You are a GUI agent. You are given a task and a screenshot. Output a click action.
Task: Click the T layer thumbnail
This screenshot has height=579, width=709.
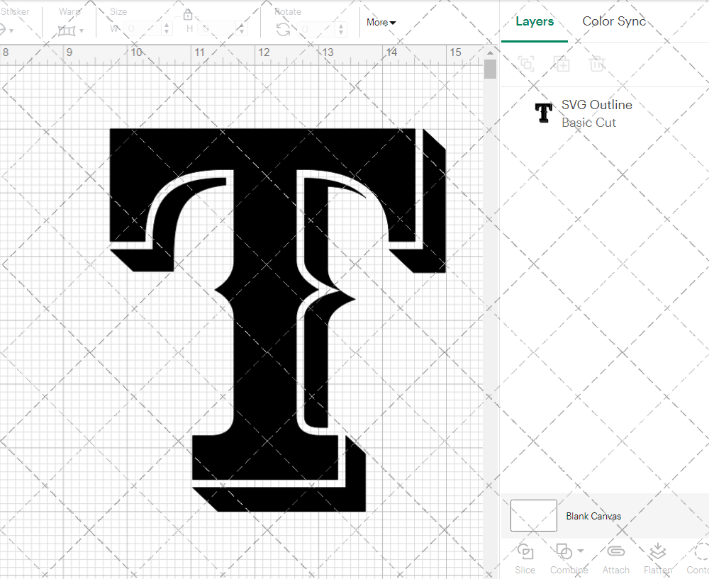pyautogui.click(x=543, y=113)
